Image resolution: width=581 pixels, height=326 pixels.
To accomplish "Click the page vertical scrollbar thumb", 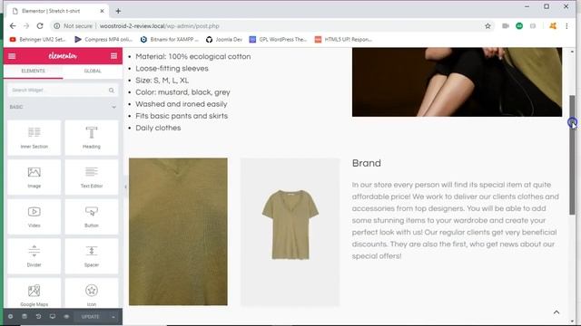I will [572, 155].
